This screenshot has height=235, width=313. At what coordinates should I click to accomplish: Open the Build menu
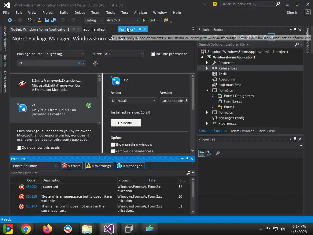click(64, 13)
